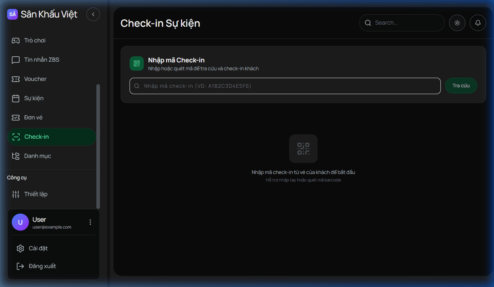Collapse the Sân Khấu Việt sidebar
Screen dimensions: 494x287
[93, 14]
